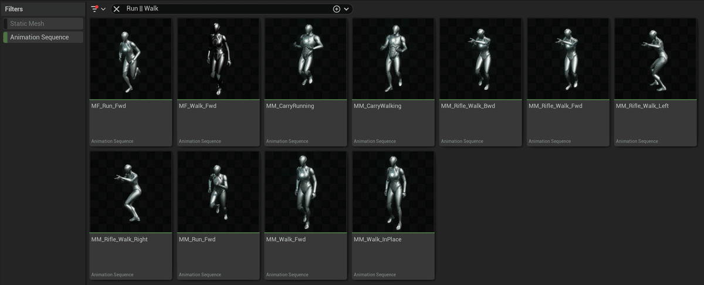Viewport: 704px width, 285px height.
Task: Select the MM_CarryRunning animation thumbnail
Action: click(x=306, y=59)
